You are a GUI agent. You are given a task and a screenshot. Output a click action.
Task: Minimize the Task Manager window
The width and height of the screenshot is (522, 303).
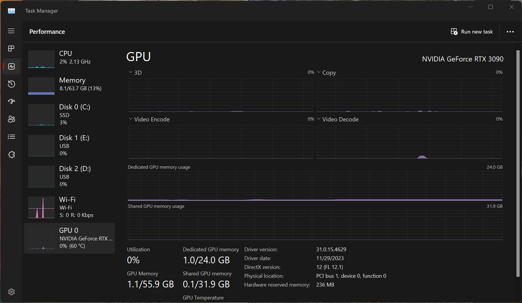[471, 7]
